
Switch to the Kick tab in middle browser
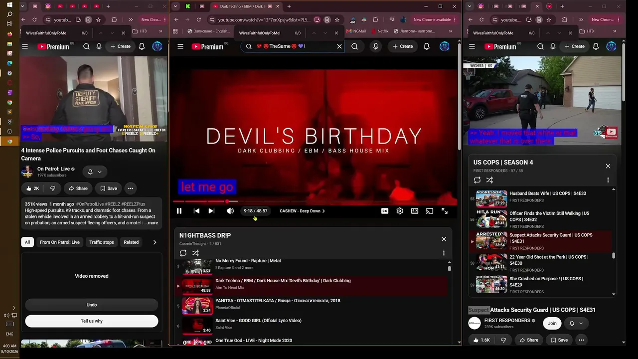pos(188,6)
